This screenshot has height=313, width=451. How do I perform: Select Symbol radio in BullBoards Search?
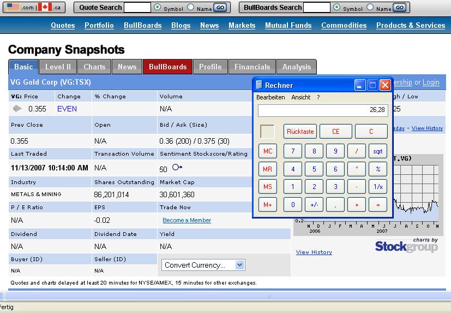coord(336,7)
